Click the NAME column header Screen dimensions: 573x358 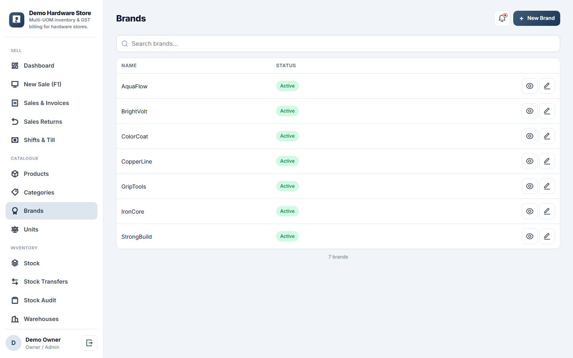129,66
